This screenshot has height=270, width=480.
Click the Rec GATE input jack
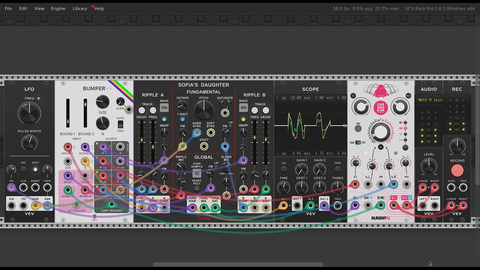pos(451,187)
